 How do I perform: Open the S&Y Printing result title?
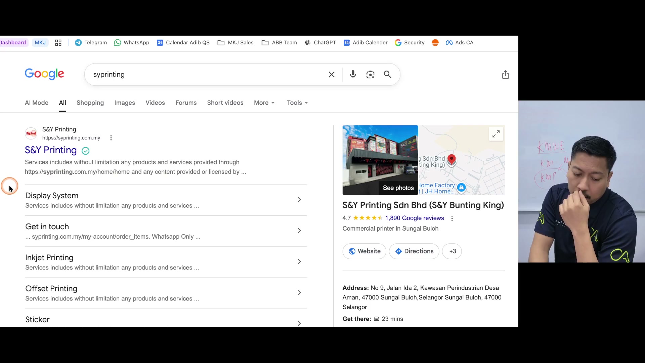[x=51, y=150]
